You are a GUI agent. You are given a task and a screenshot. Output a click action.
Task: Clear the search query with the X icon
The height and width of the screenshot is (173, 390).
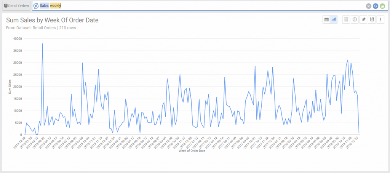(369, 6)
